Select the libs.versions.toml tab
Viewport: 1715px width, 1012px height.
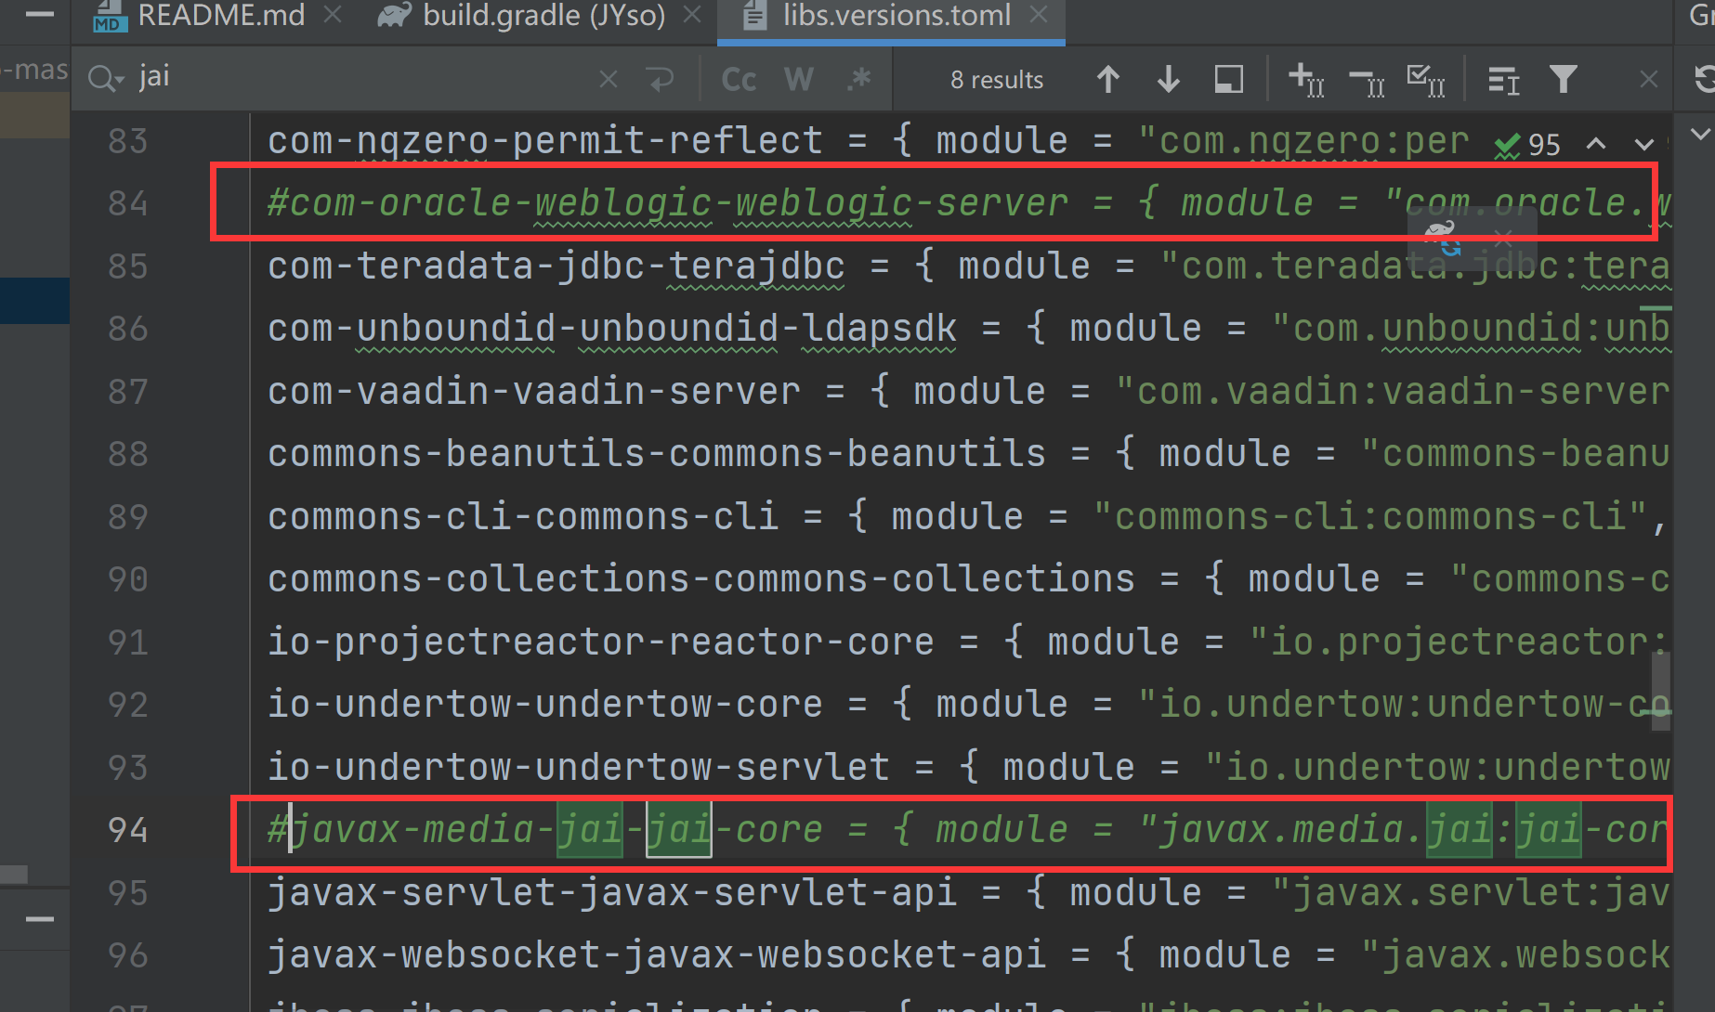875,16
